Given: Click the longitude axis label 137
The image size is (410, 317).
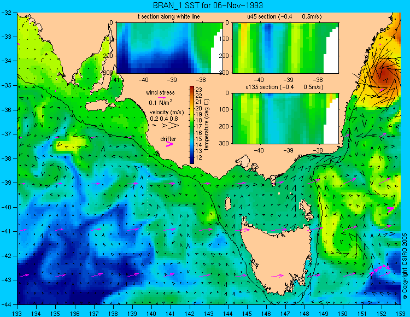Looking at the screenshot, I should (x=94, y=313).
